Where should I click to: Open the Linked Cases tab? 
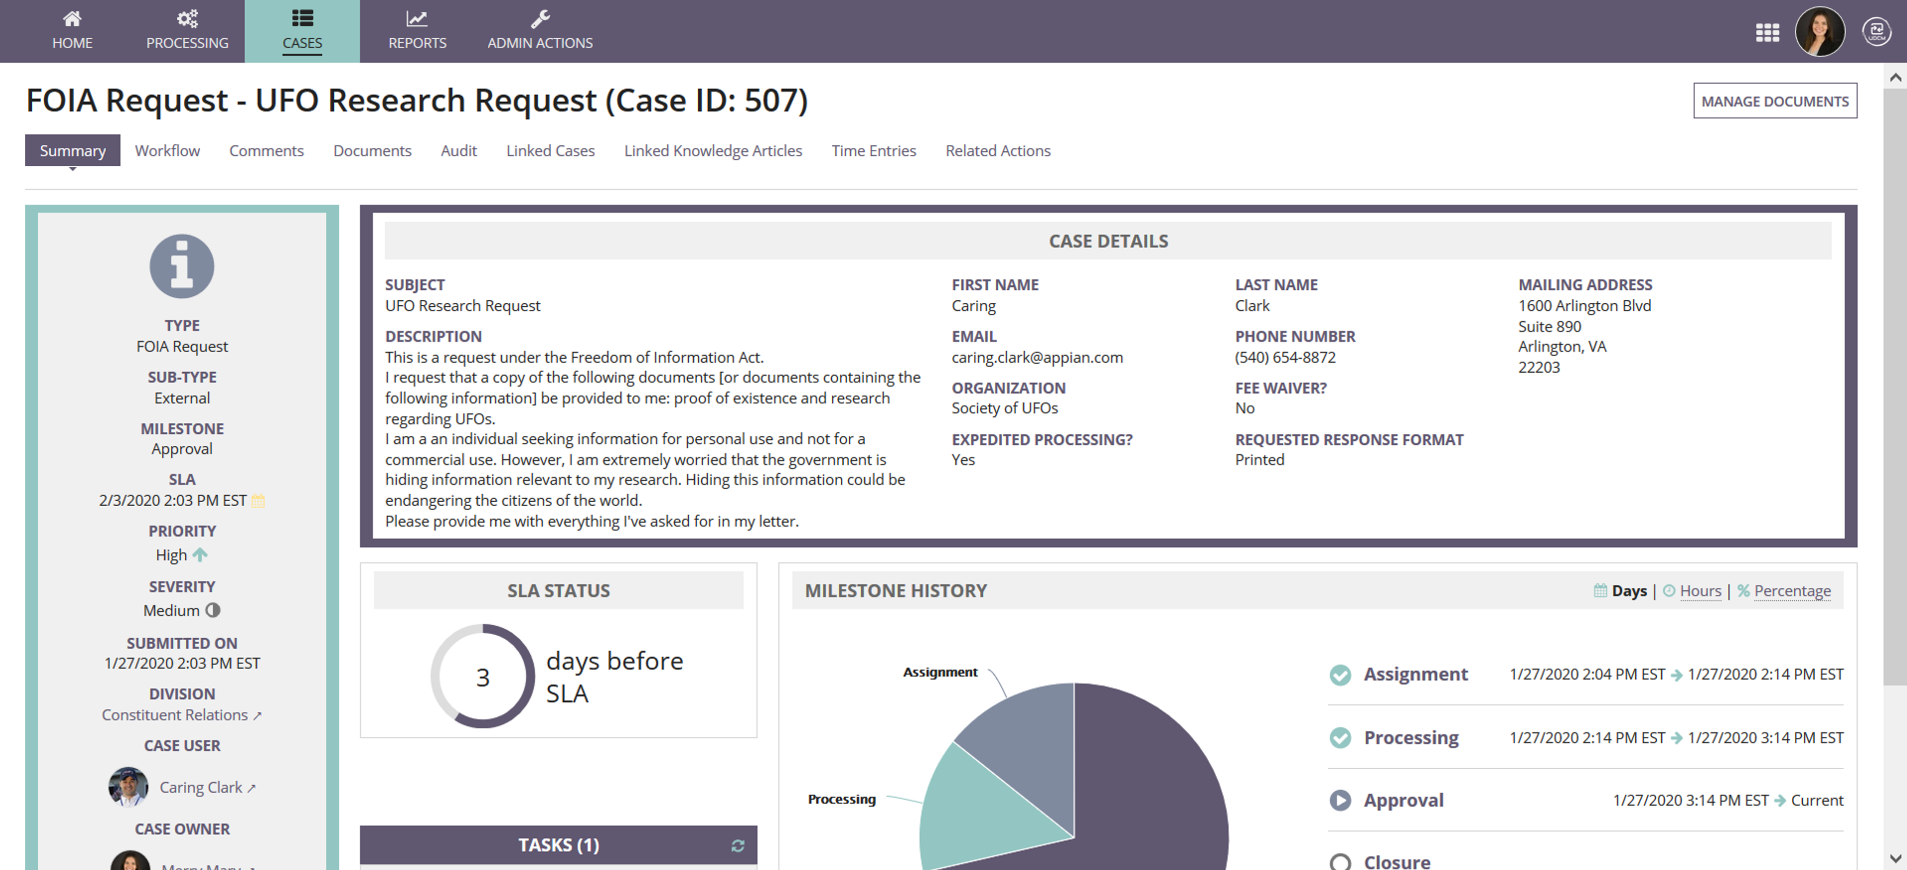tap(551, 150)
